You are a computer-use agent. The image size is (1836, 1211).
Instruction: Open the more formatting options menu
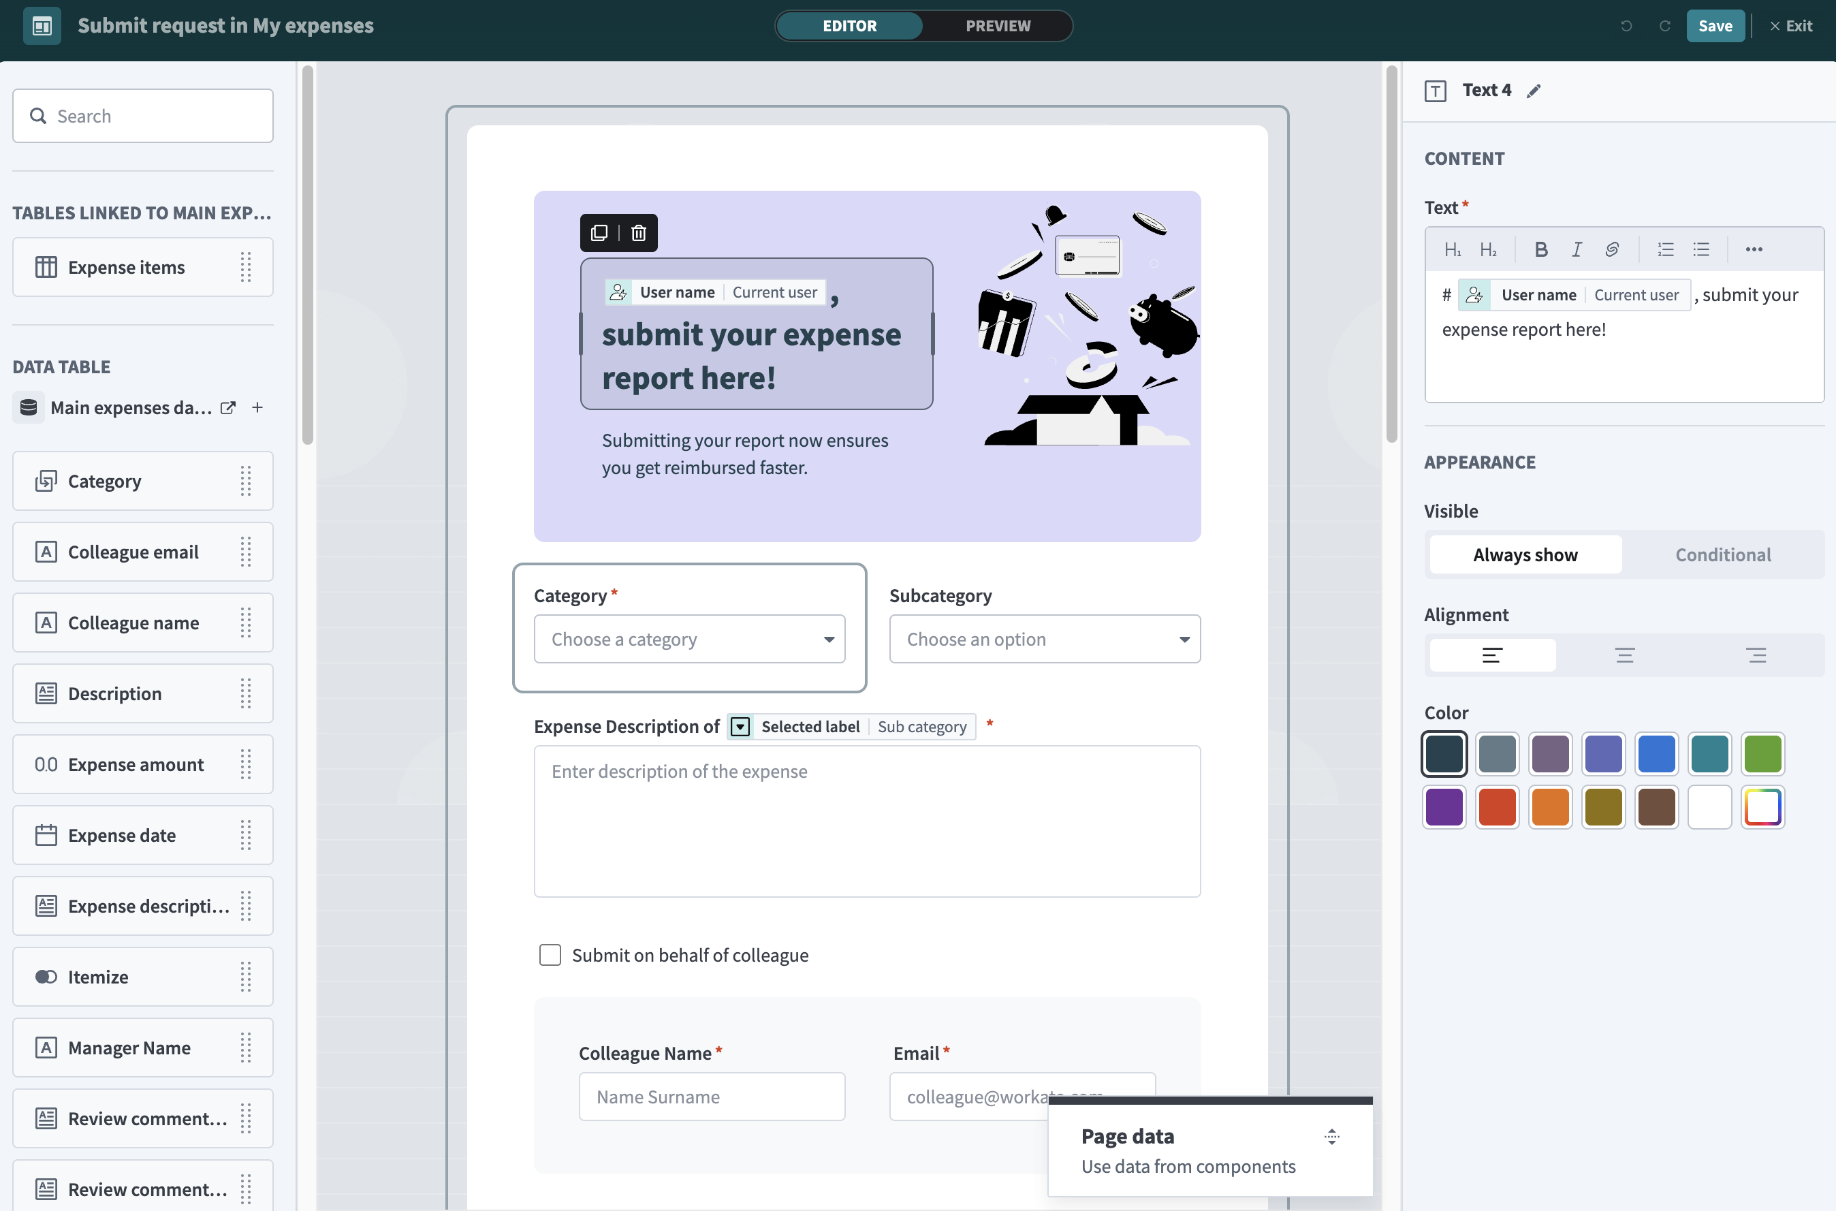click(1755, 249)
